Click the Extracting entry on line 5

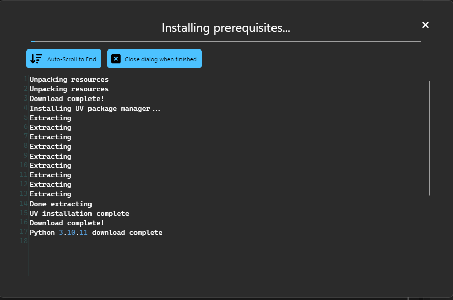tap(51, 118)
